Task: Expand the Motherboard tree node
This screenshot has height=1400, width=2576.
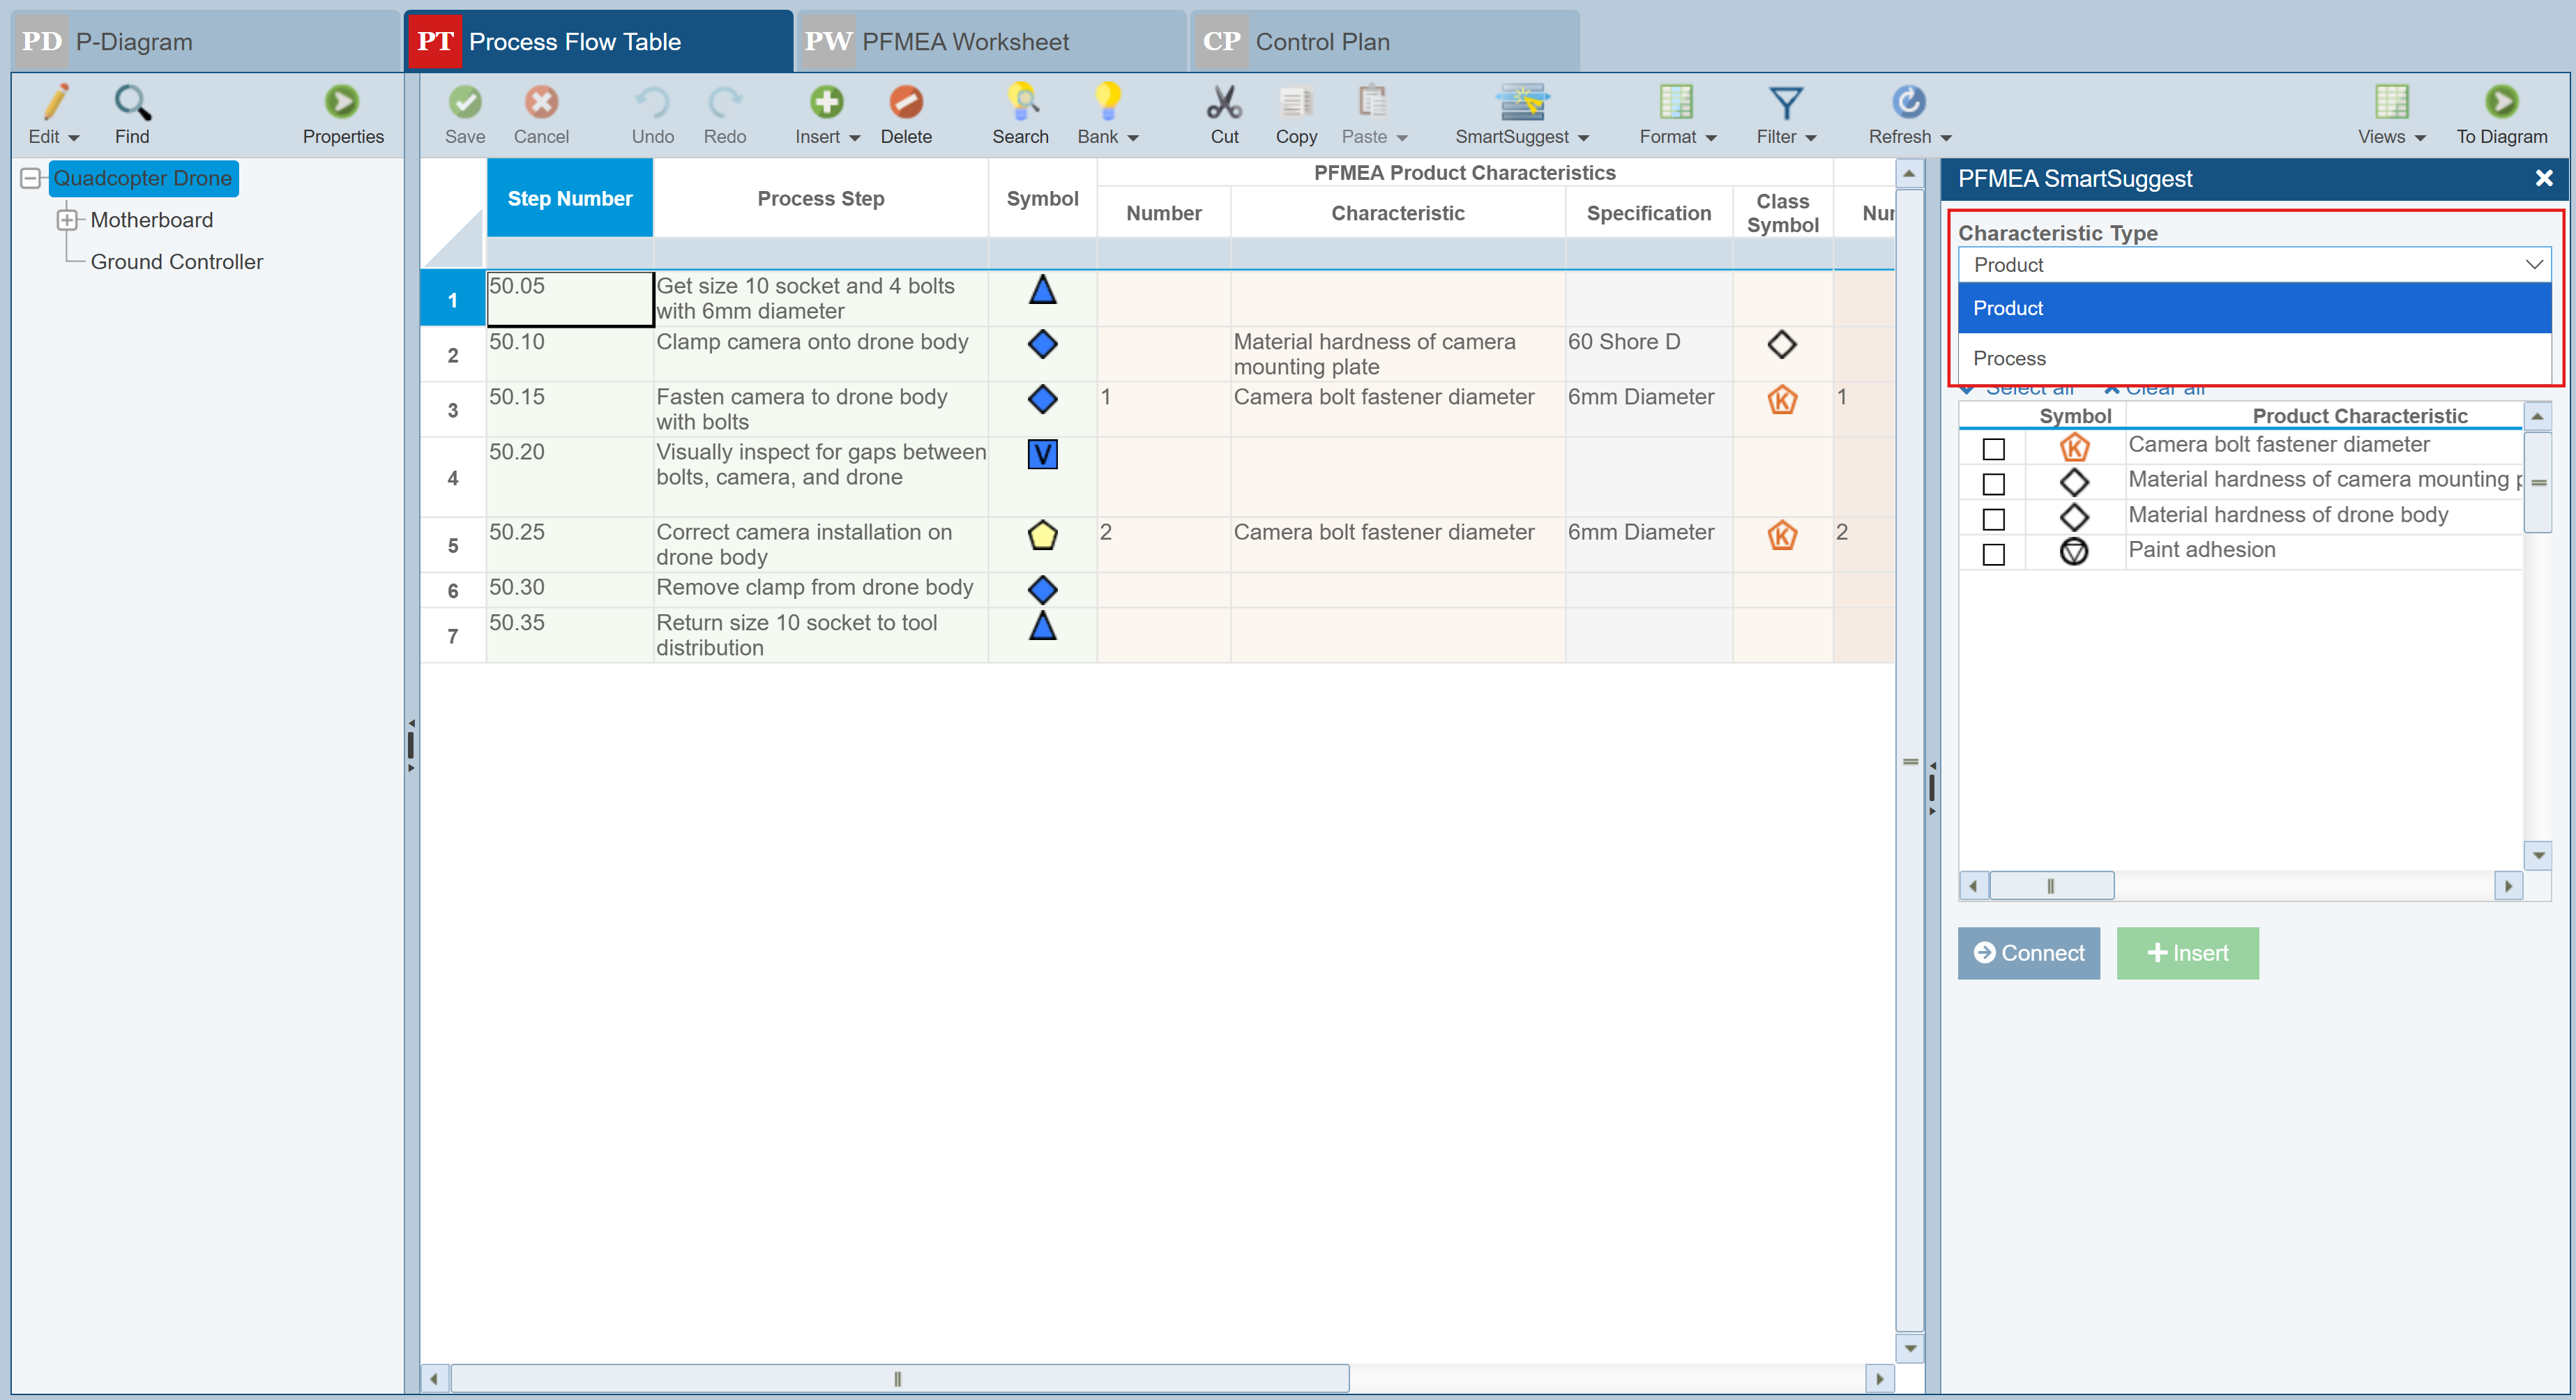Action: tap(67, 220)
